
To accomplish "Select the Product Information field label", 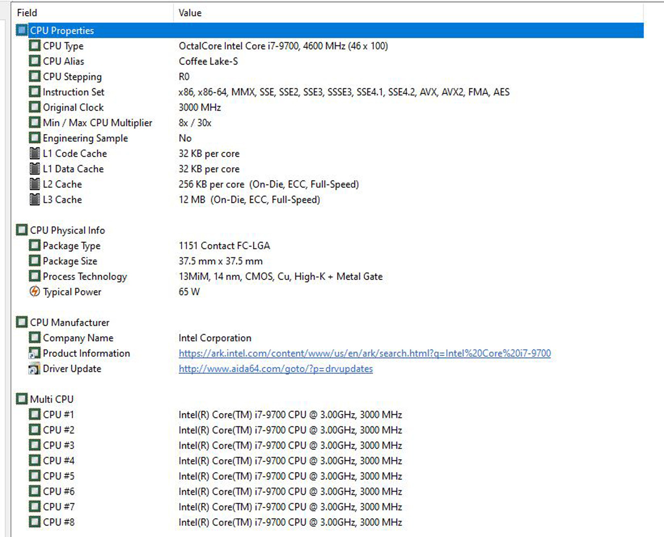I will pos(86,353).
